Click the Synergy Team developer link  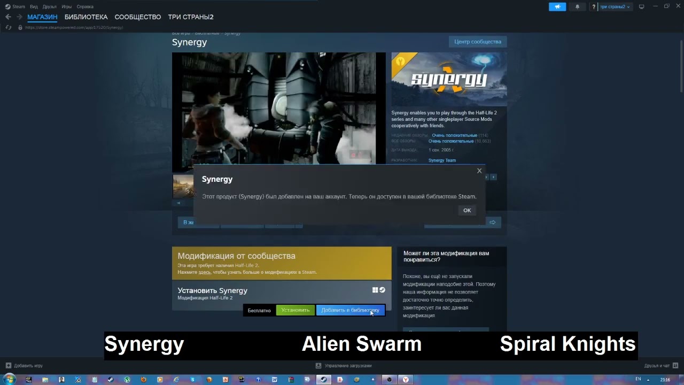tap(442, 160)
